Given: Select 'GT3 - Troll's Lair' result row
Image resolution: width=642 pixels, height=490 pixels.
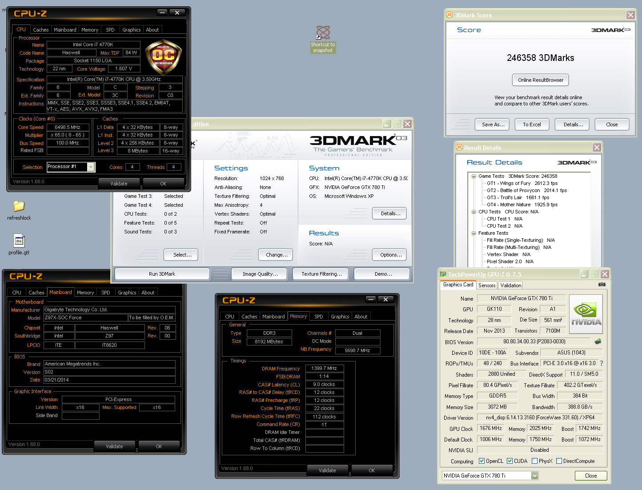Looking at the screenshot, I should pos(518,197).
